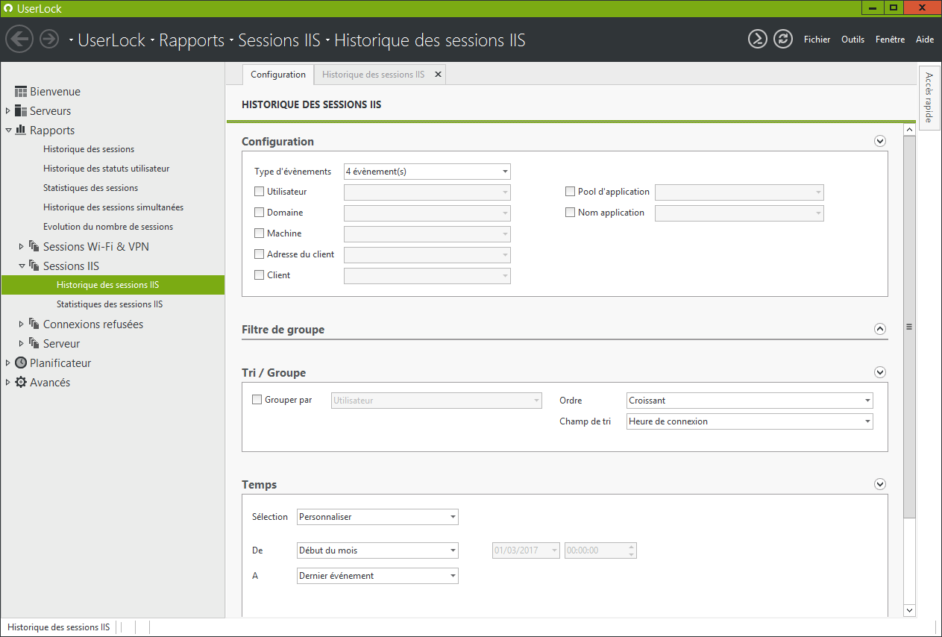Click Rapports in the breadcrumb path

pos(192,40)
